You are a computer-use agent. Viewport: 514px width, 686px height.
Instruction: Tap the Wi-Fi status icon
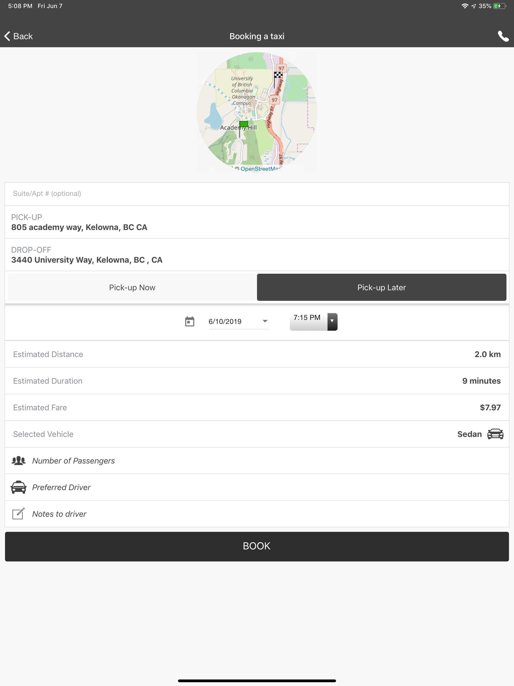[465, 6]
